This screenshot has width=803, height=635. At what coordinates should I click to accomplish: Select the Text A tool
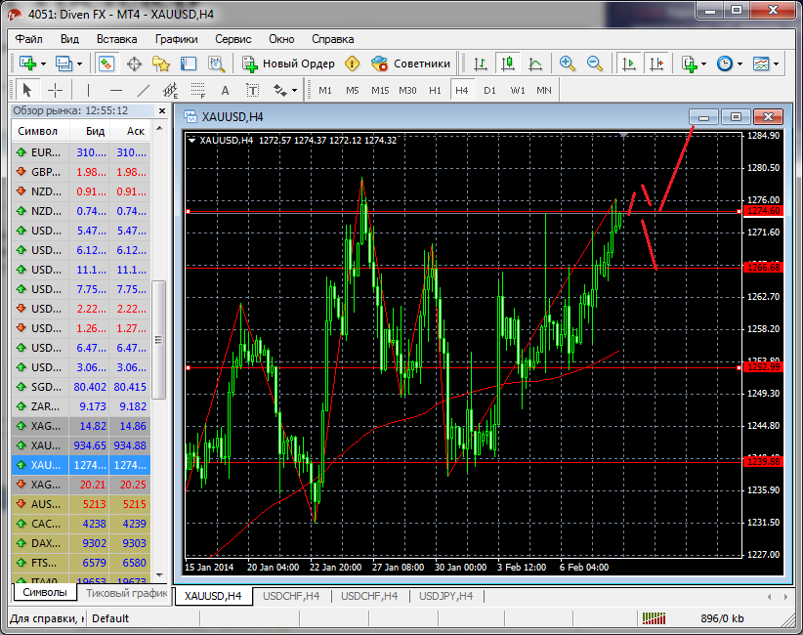pos(226,90)
